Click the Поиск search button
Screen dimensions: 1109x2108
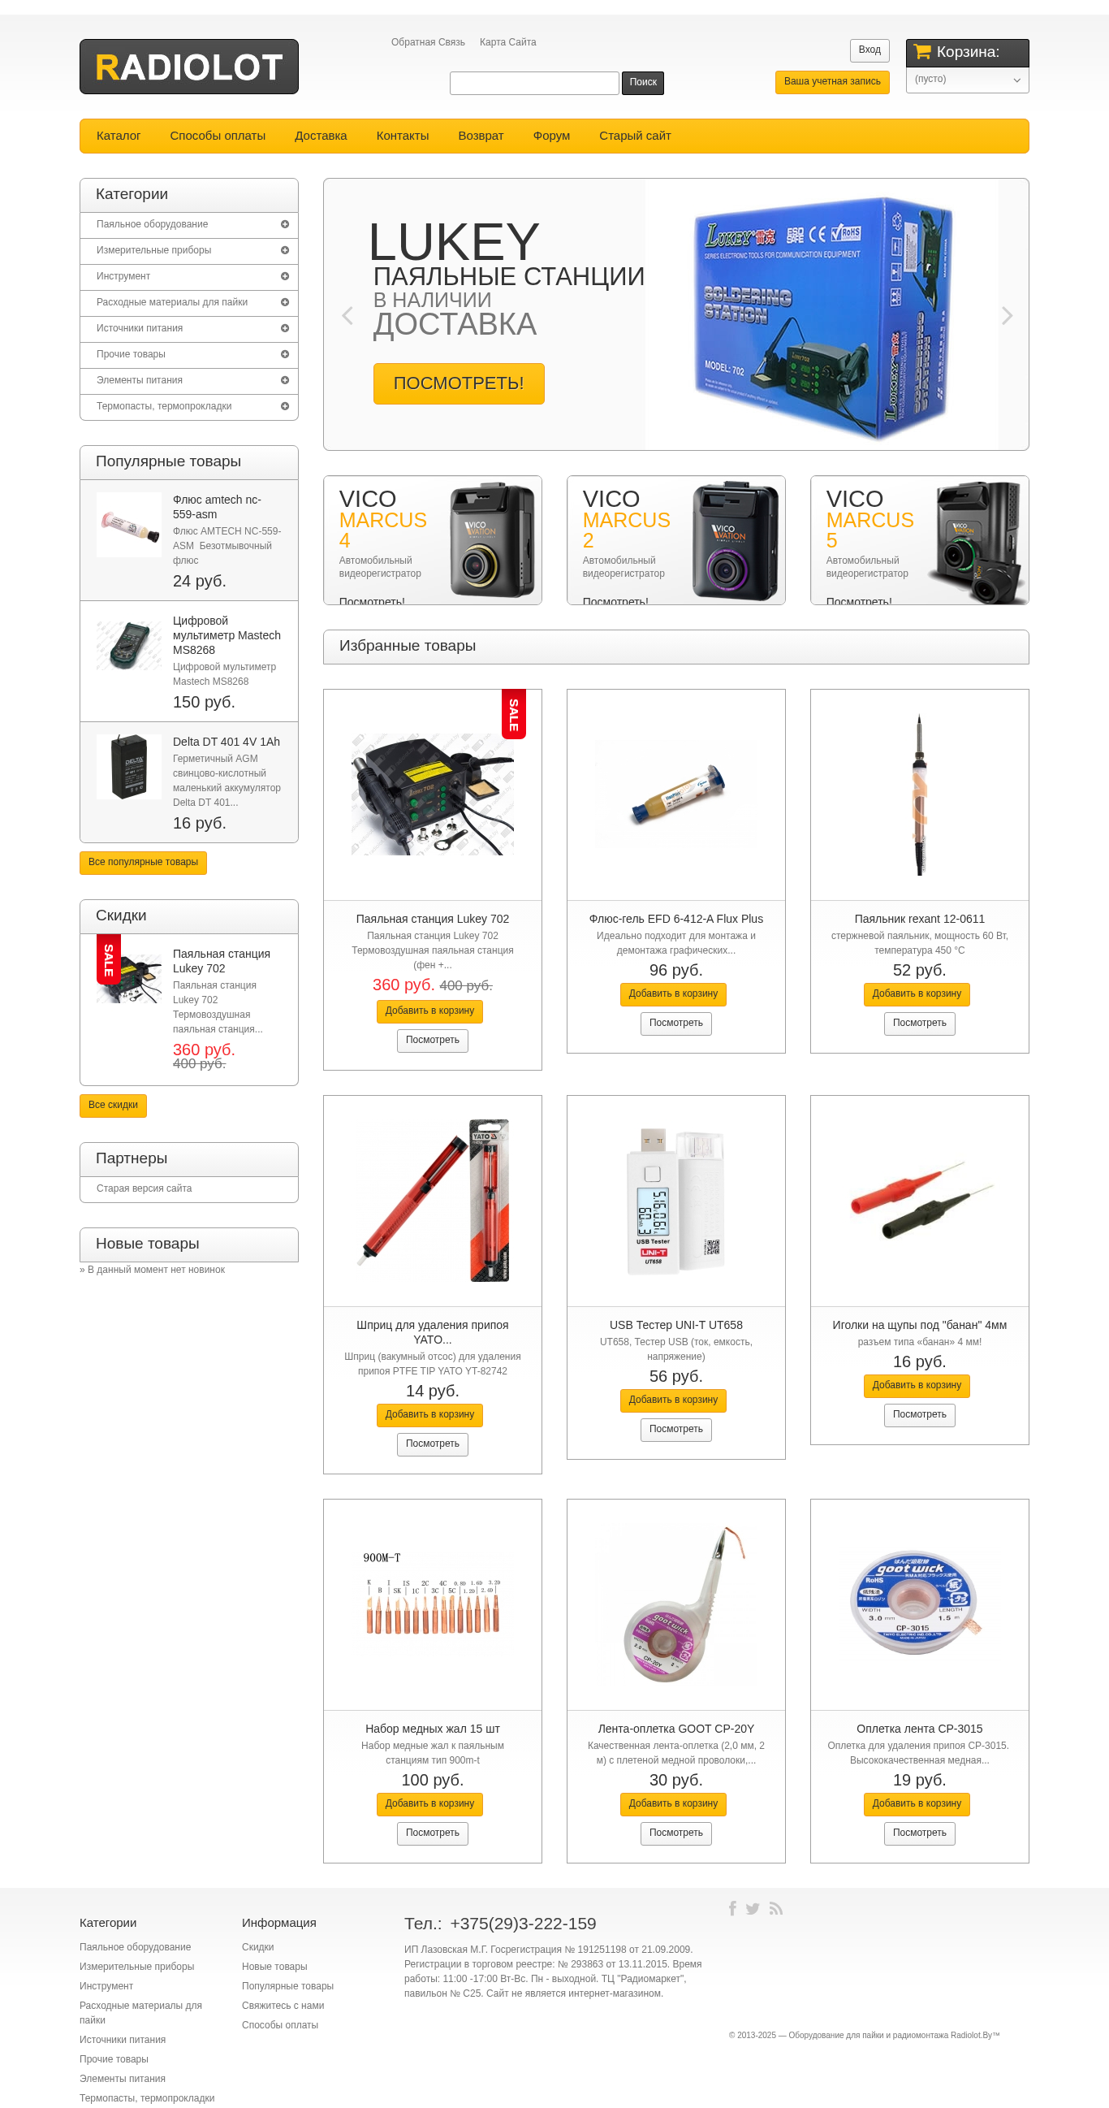pos(643,83)
